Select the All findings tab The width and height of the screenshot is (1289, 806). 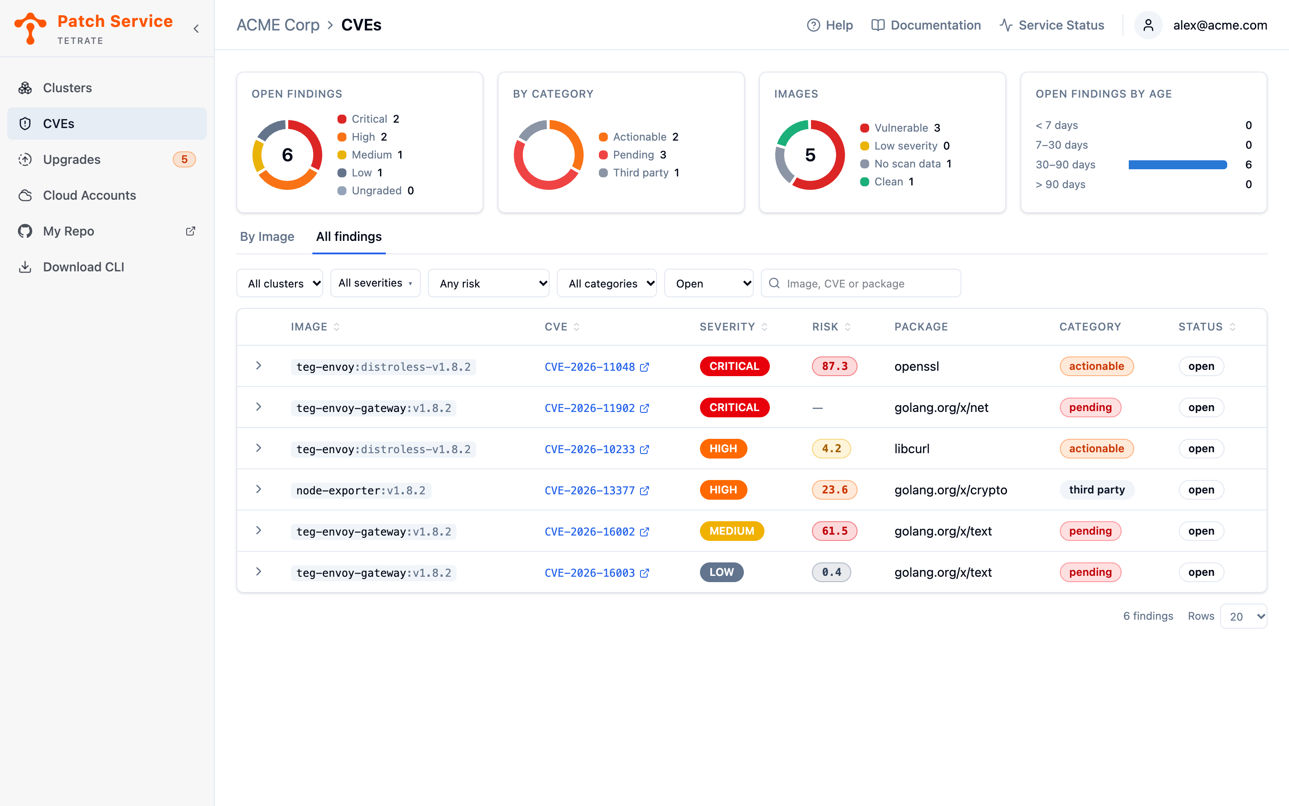(x=349, y=236)
